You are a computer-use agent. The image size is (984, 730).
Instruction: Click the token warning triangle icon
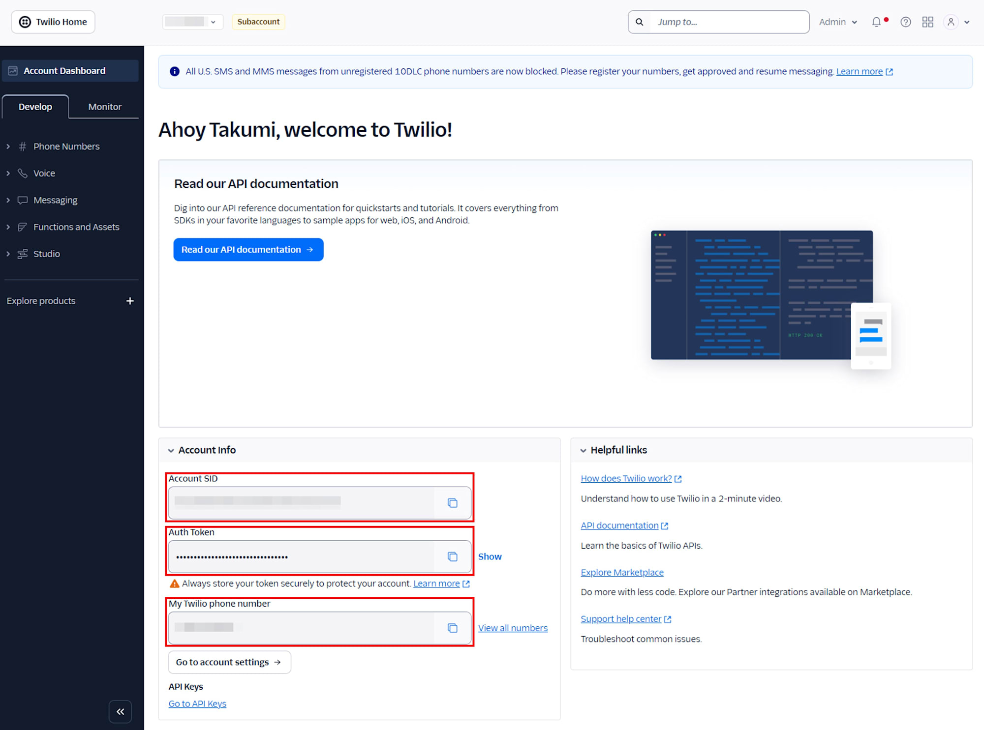pos(174,584)
